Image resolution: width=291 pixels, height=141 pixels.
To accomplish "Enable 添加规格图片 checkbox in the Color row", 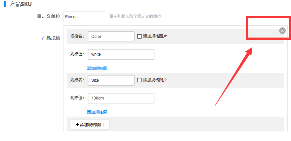I will click(x=140, y=37).
